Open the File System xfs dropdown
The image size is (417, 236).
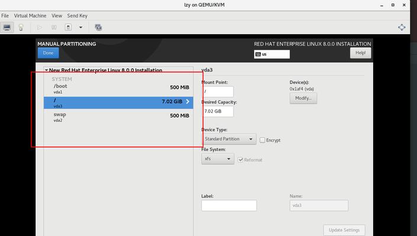pos(218,159)
